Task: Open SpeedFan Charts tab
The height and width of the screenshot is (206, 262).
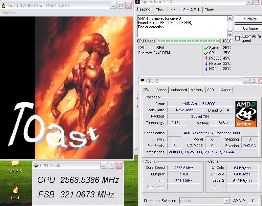Action: tap(209, 10)
